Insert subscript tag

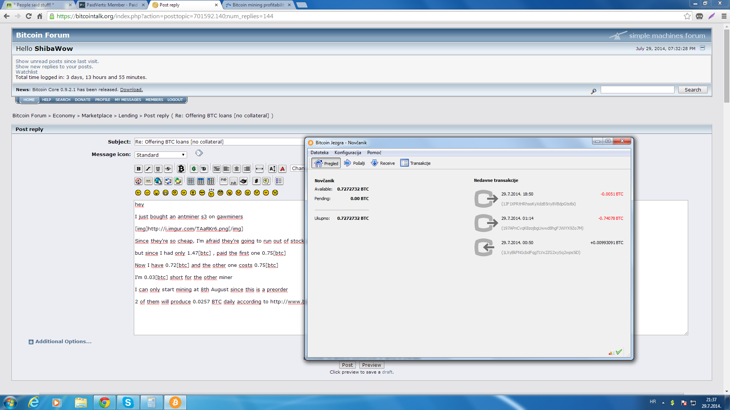coord(233,181)
